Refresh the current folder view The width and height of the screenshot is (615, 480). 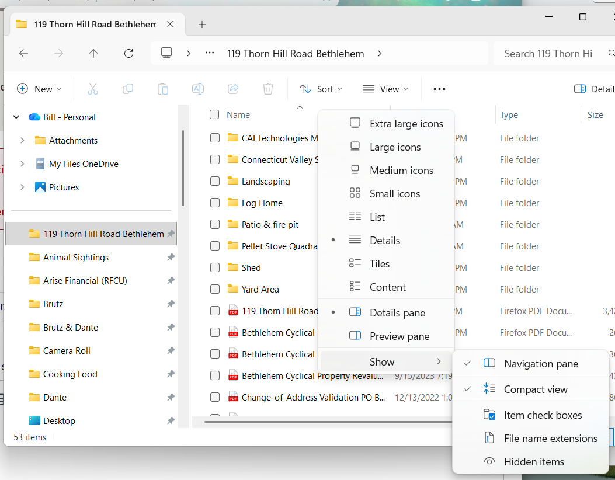(x=128, y=53)
